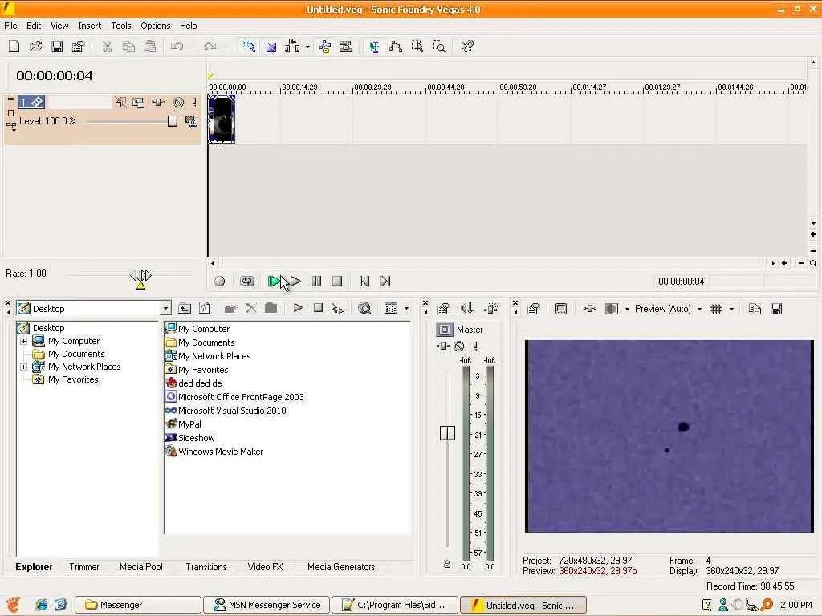The height and width of the screenshot is (616, 822).
Task: Save the project with the floppy icon
Action: coord(57,47)
